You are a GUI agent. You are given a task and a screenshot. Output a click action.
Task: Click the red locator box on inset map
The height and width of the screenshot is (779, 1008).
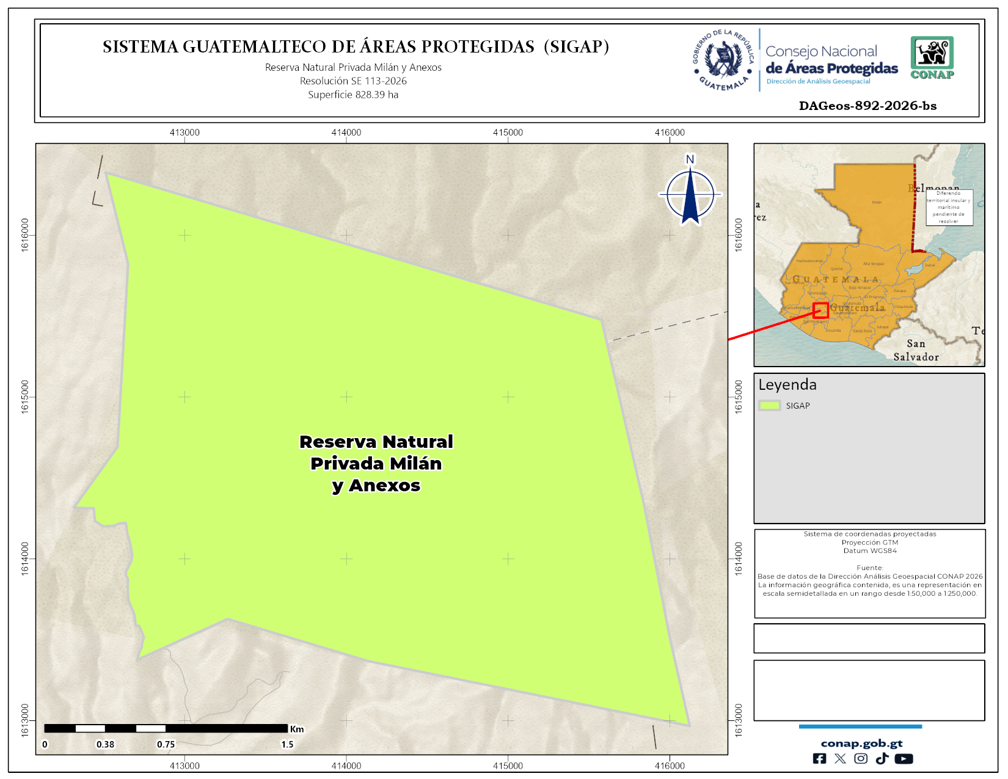[x=821, y=310]
